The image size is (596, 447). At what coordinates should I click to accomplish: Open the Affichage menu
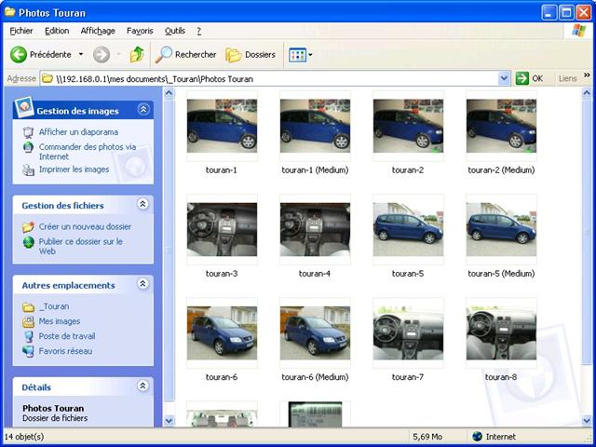(98, 31)
